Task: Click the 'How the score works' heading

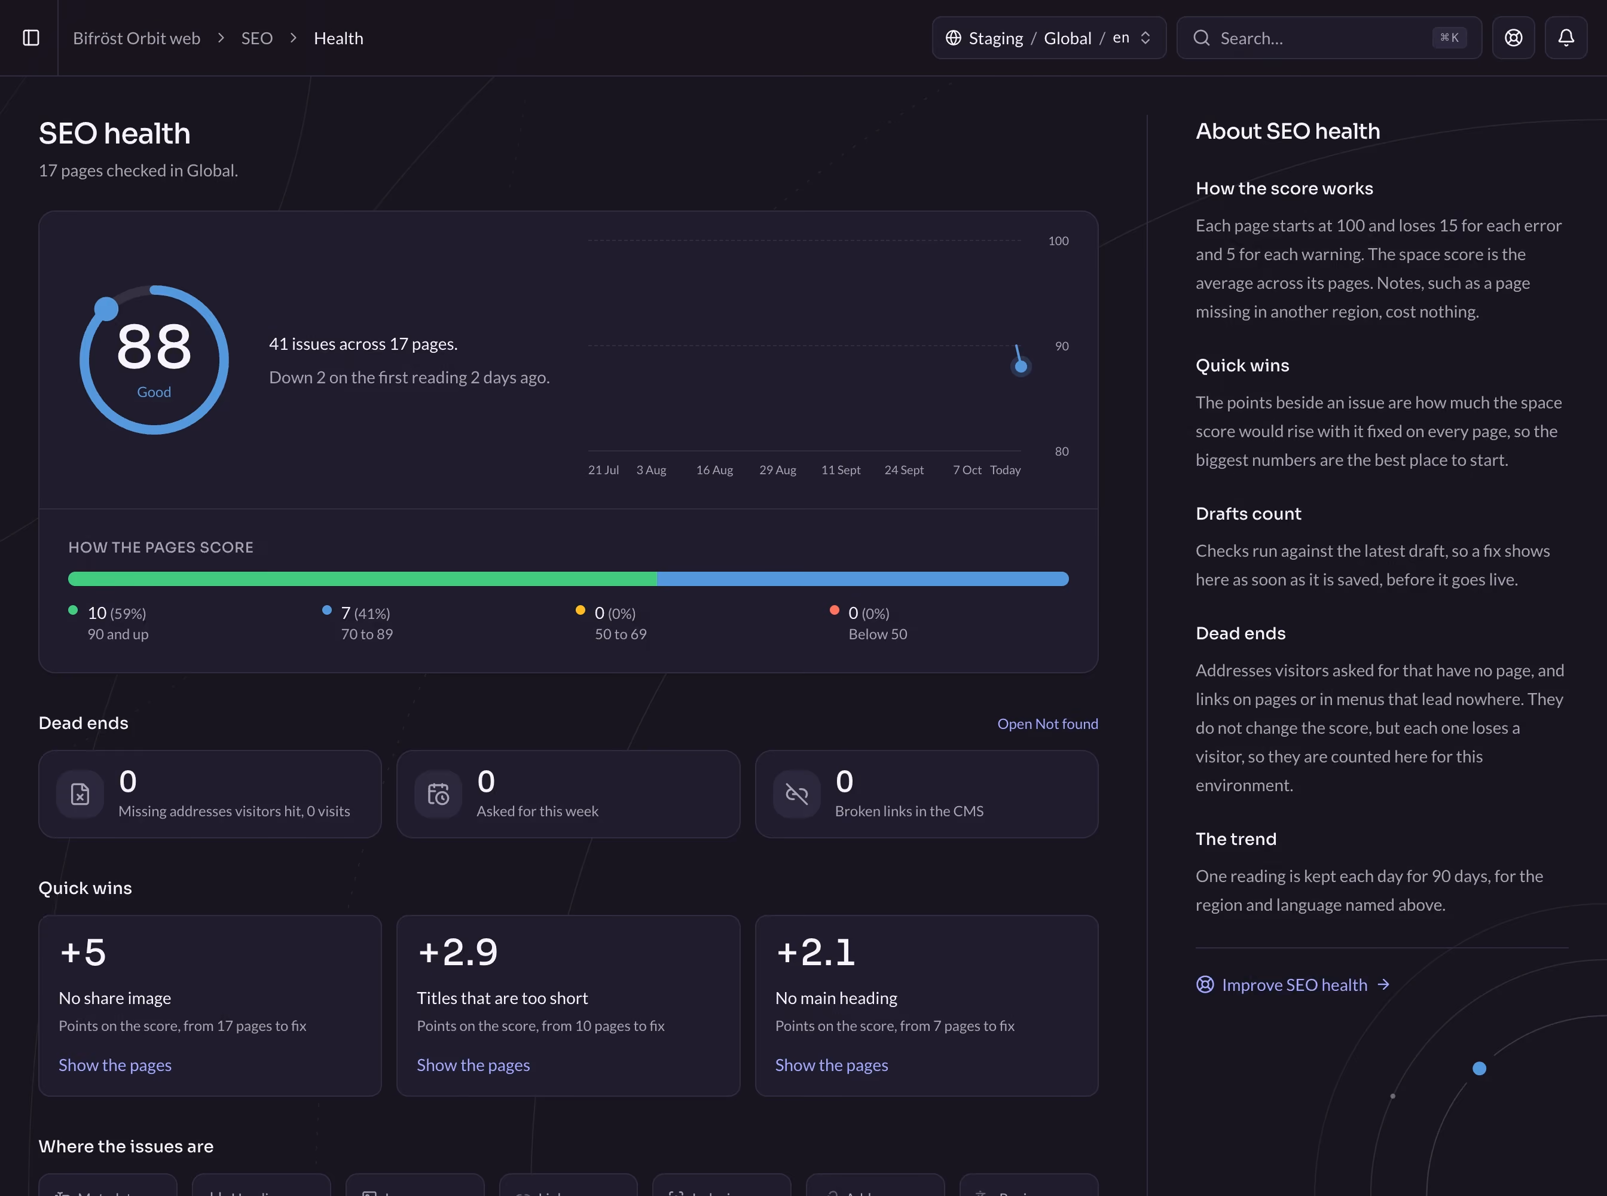Action: tap(1284, 188)
